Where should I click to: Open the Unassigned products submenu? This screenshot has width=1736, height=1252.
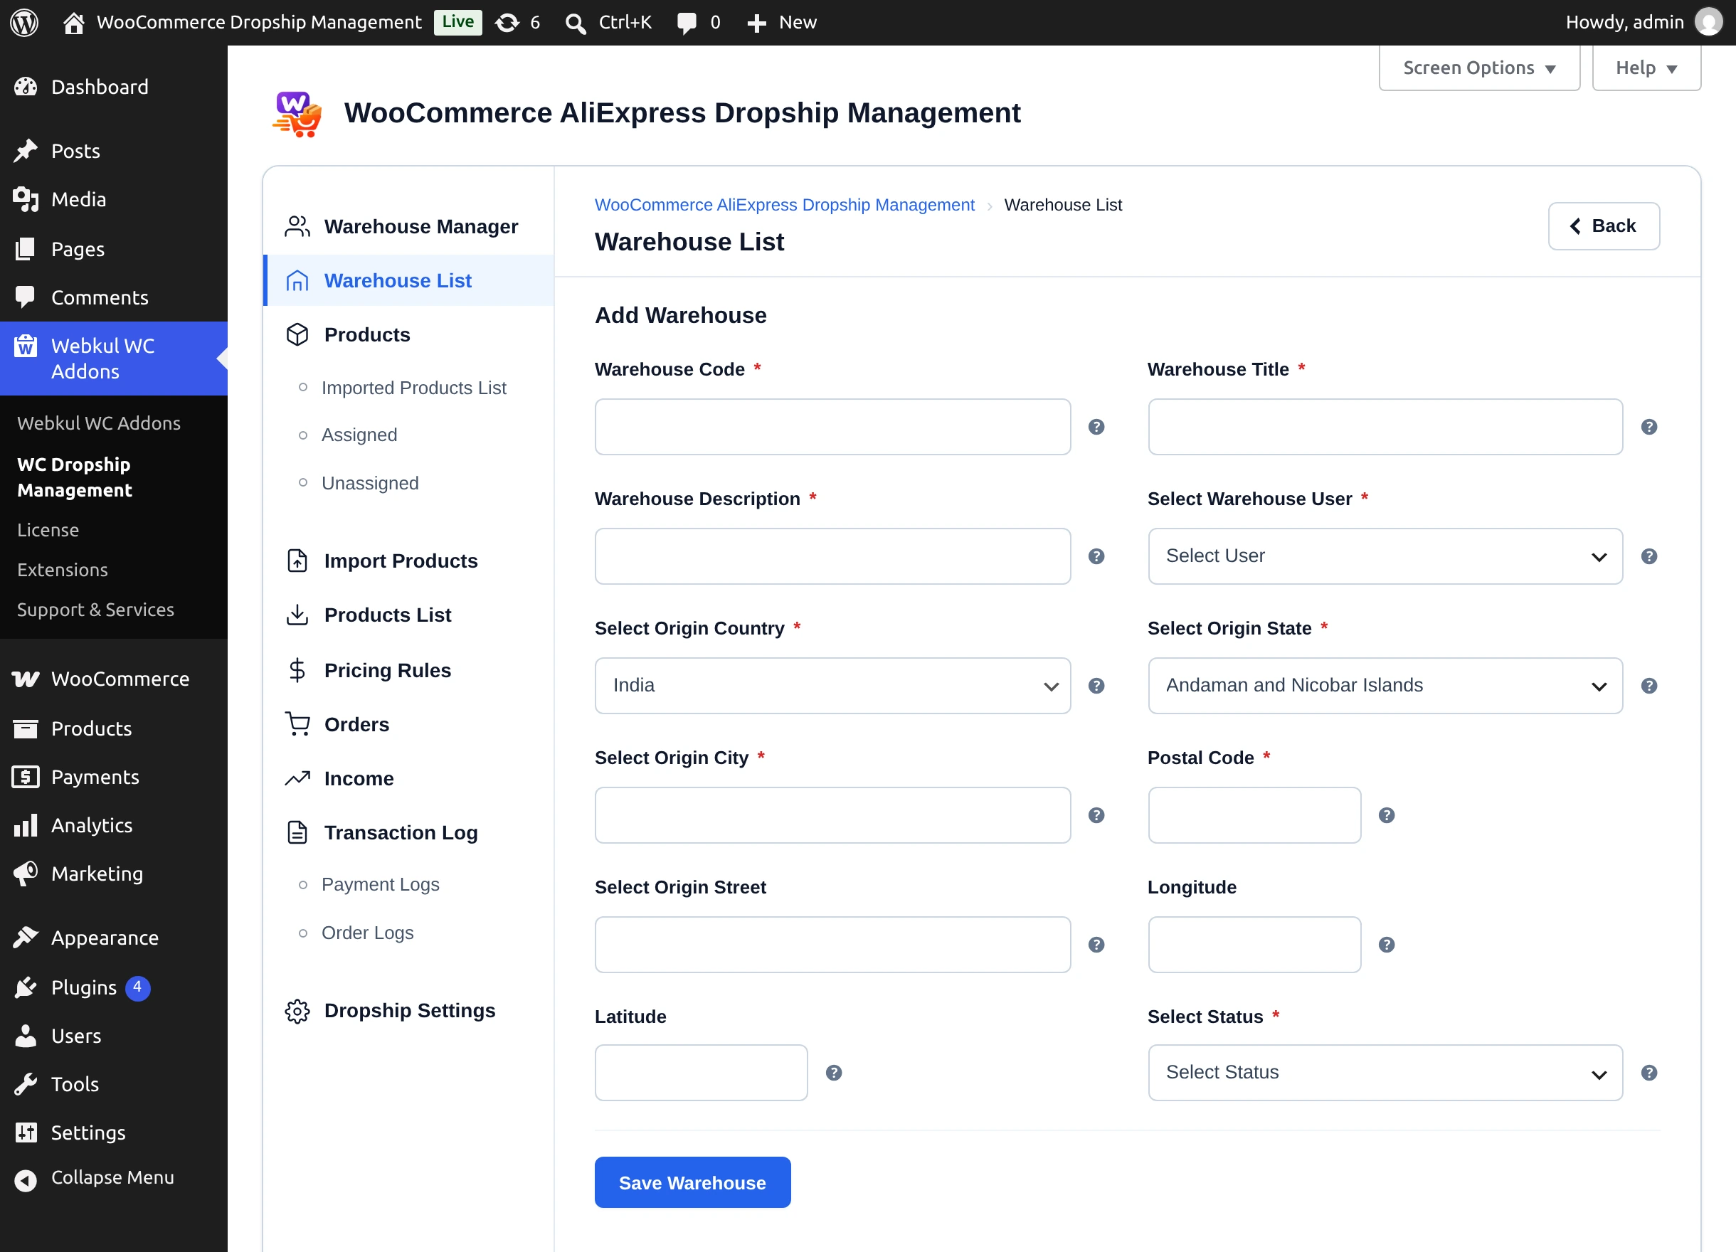370,483
